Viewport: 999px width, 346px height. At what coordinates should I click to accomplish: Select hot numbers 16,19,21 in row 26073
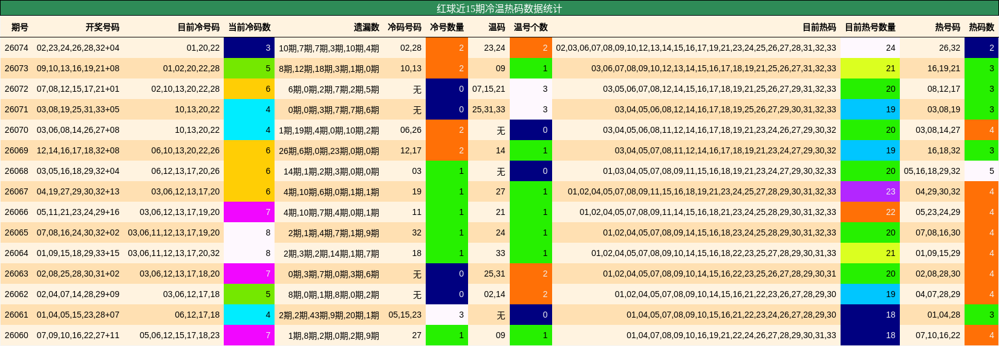[944, 68]
